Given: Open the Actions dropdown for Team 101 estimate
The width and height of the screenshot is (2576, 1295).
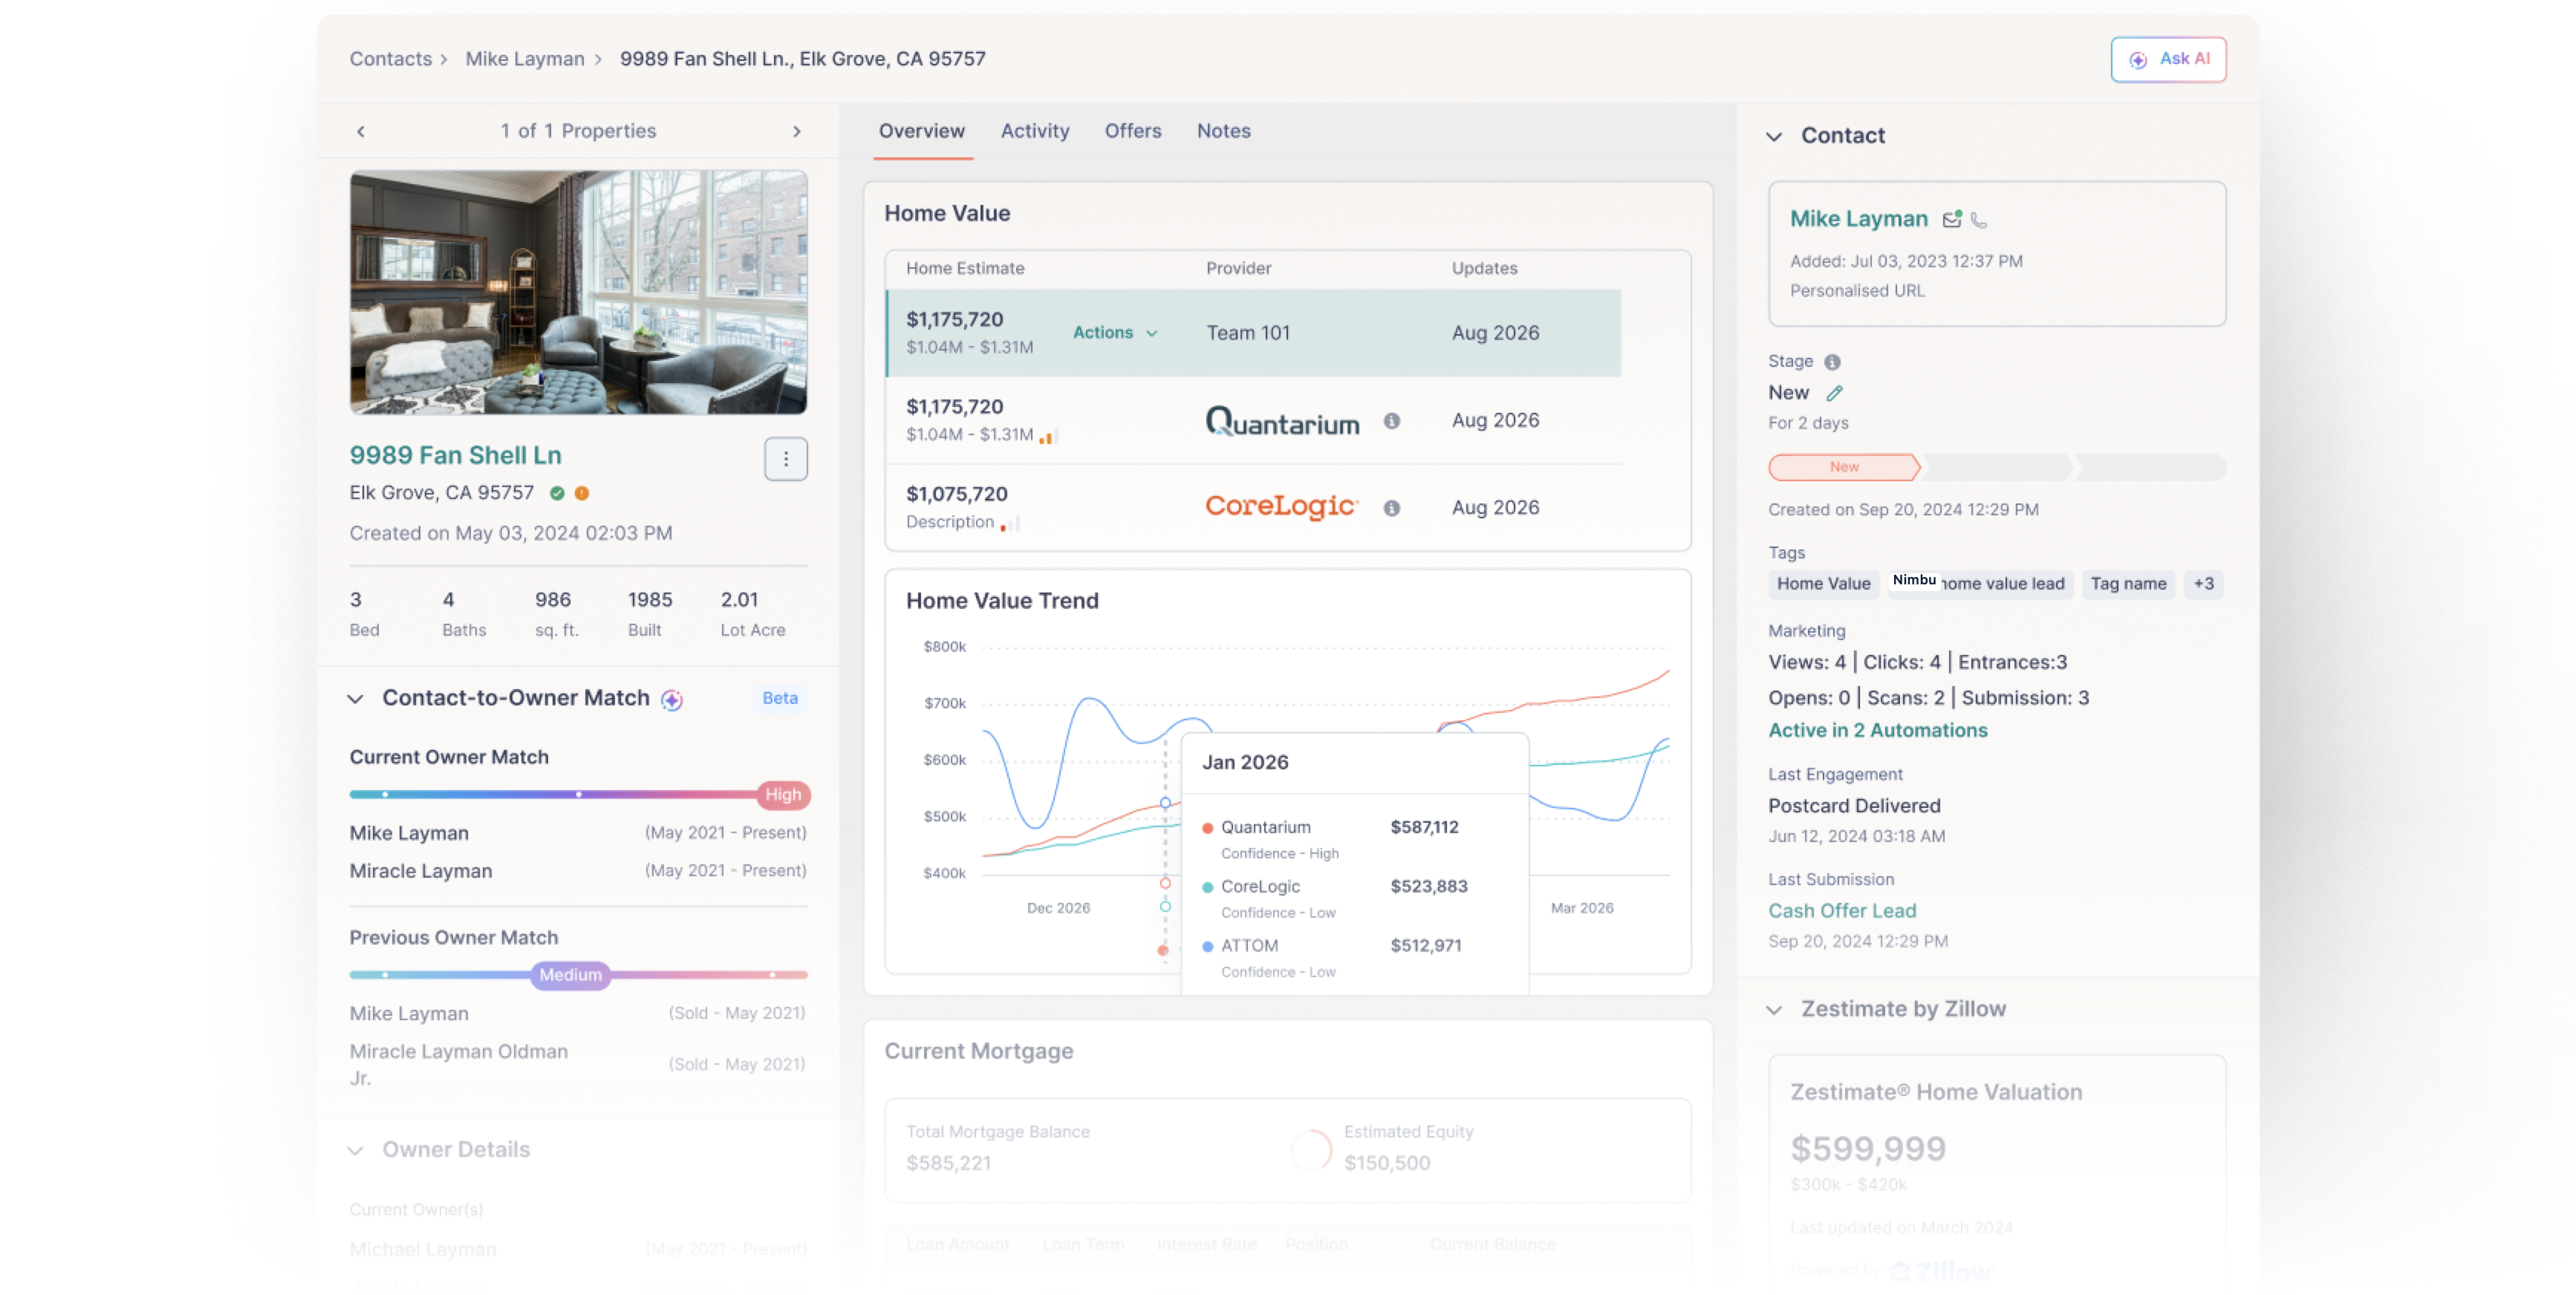Looking at the screenshot, I should (x=1115, y=332).
